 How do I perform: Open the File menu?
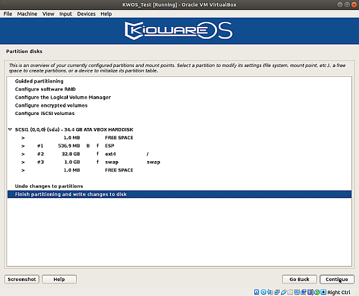[x=7, y=14]
